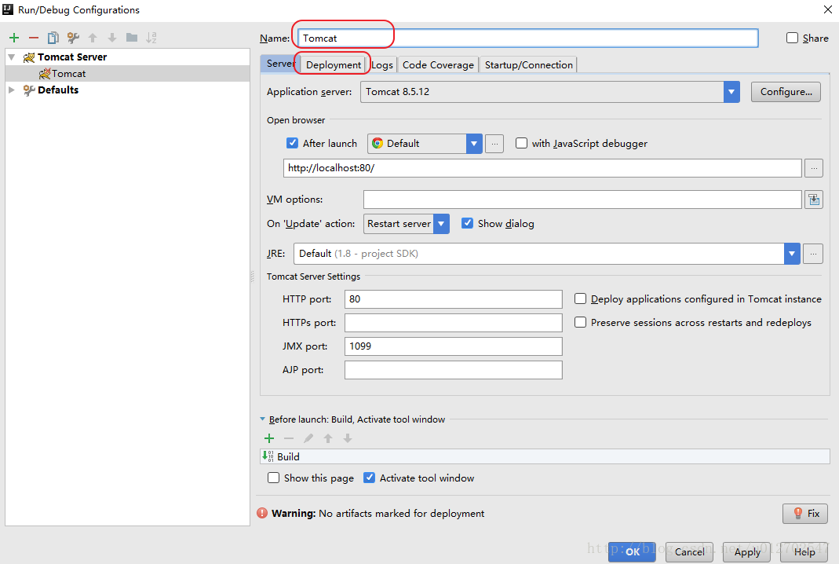Toggle the Show dialog checkbox
839x564 pixels.
click(468, 224)
